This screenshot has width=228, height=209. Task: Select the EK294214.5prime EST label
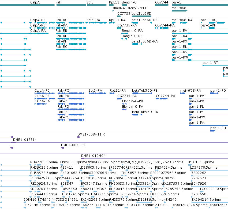(206, 200)
